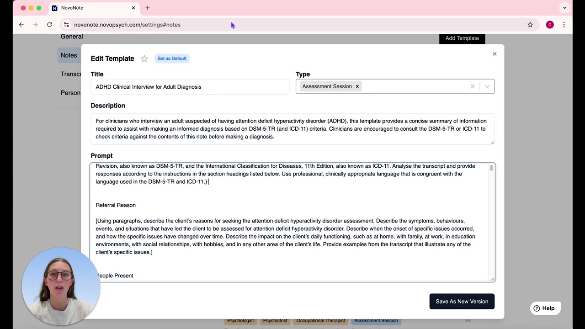Bookmark this page with star icon
Screen dimensions: 585x329
pyautogui.click(x=530, y=25)
